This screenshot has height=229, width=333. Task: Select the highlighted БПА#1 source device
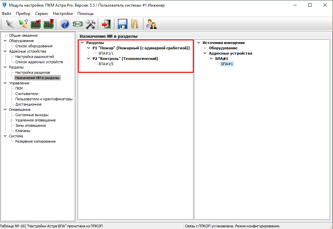227,64
